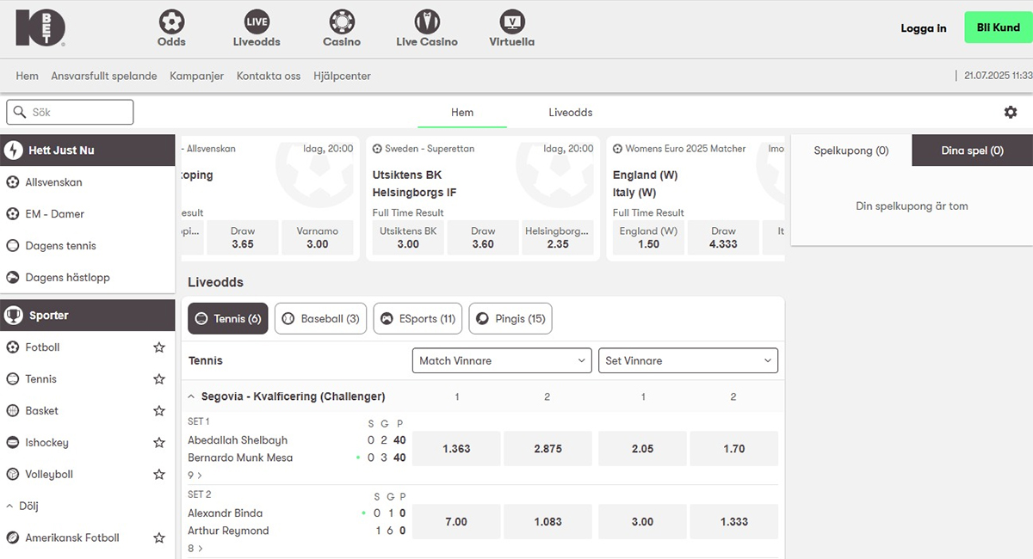This screenshot has height=559, width=1033.
Task: Open Hjälpcenter link
Action: [x=343, y=76]
